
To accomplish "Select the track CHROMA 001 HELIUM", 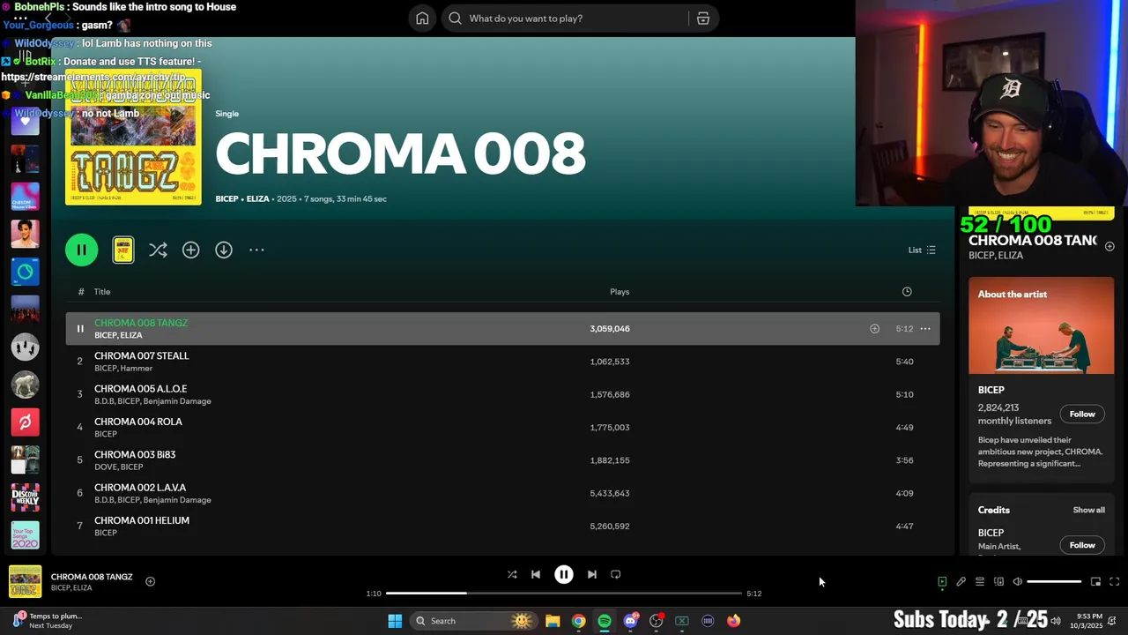I will click(x=142, y=520).
